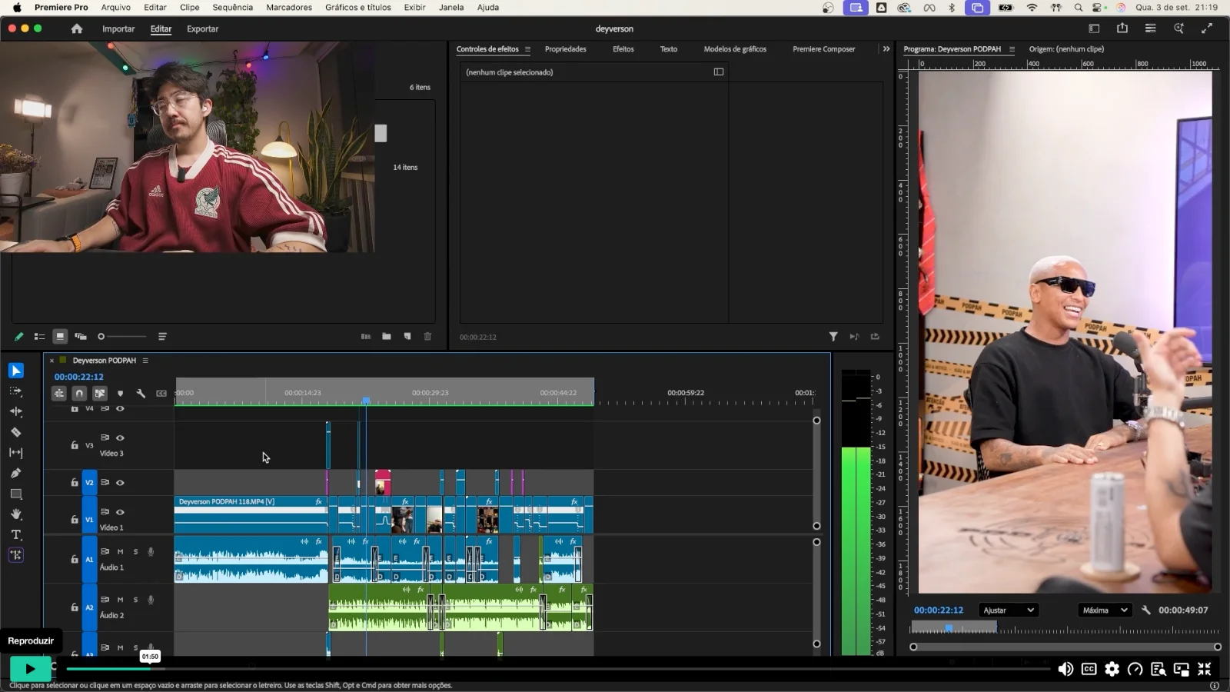Add a marker to the timeline
The image size is (1230, 692).
pyautogui.click(x=120, y=393)
